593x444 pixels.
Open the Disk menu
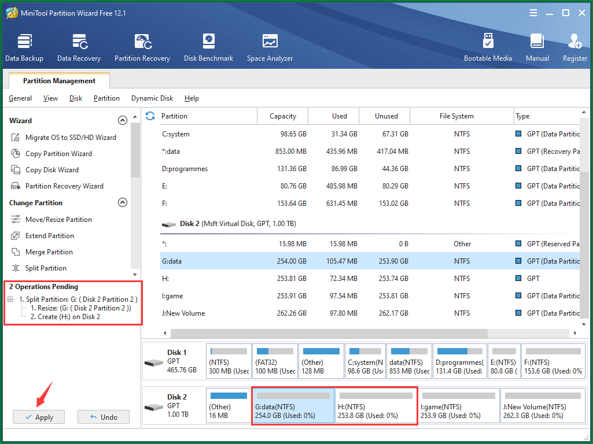[x=76, y=98]
